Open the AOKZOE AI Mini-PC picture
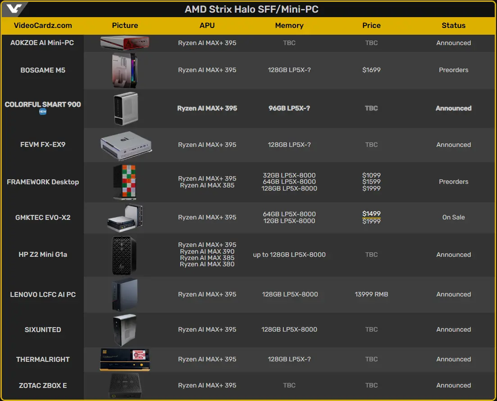Viewport: 497px width, 401px height. [x=125, y=43]
